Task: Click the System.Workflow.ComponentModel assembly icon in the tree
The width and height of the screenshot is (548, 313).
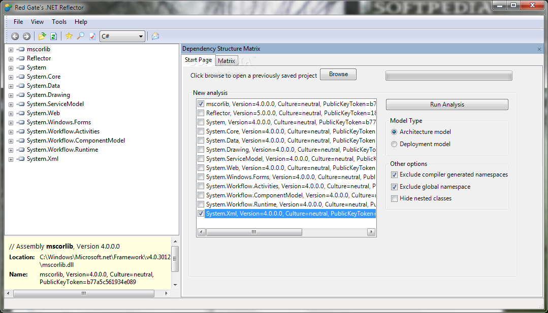Action: (x=21, y=141)
